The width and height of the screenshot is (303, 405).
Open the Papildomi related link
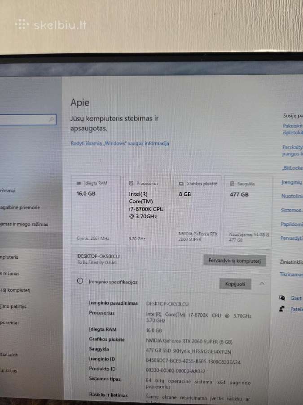click(292, 224)
